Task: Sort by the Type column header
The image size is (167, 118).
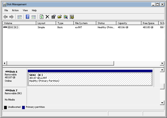Action: point(65,23)
